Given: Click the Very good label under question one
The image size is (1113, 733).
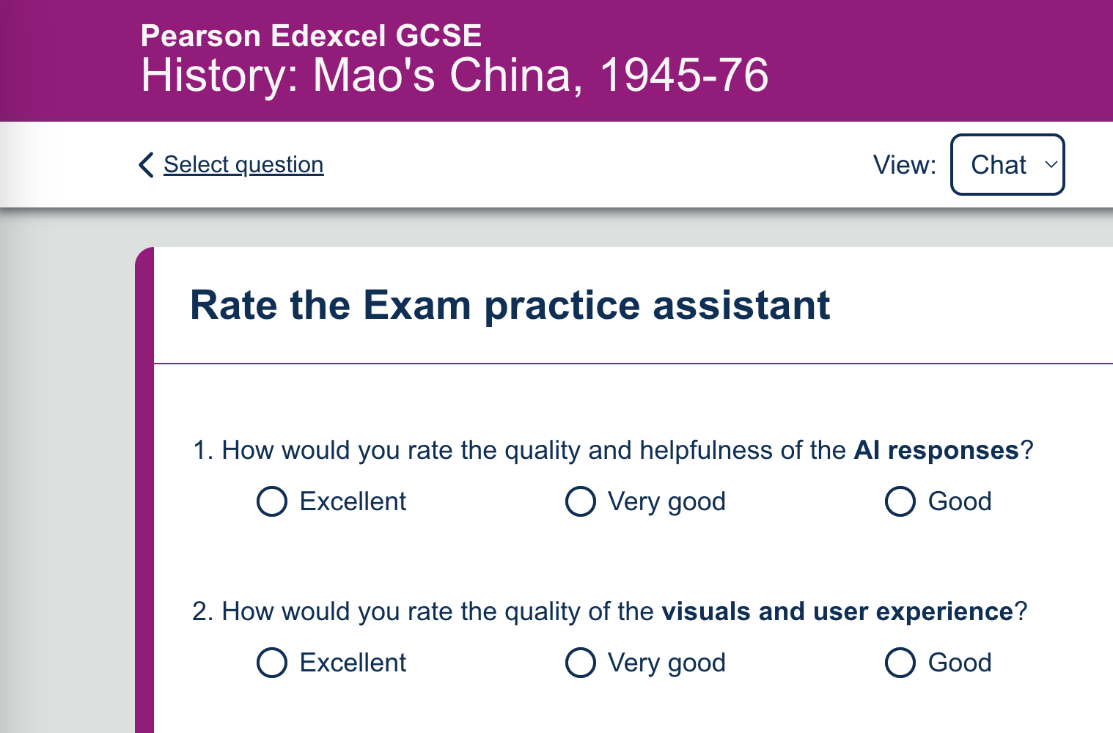Looking at the screenshot, I should pos(666,501).
